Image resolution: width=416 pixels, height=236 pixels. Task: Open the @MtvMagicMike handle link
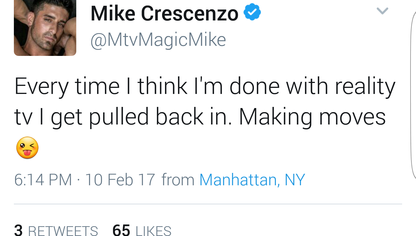158,40
